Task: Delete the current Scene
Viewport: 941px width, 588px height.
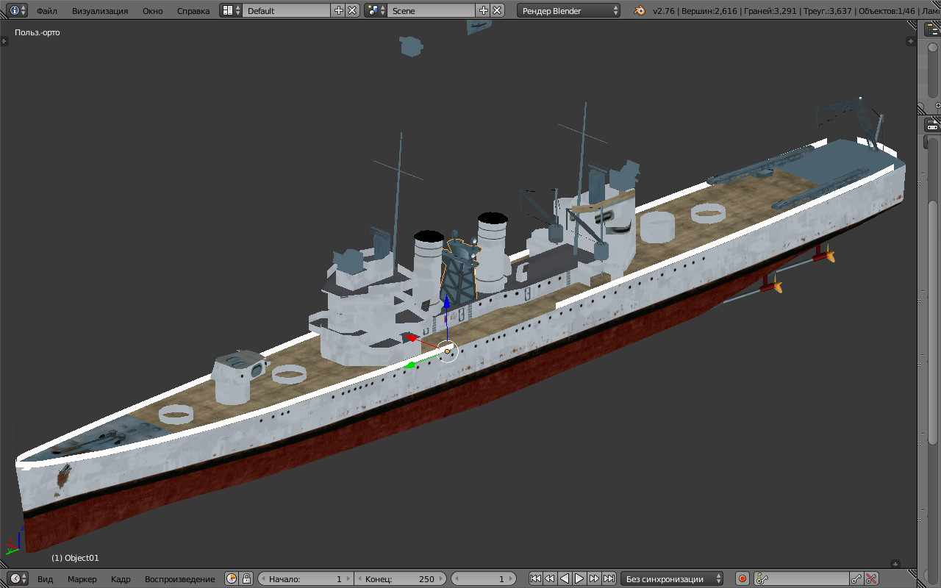Action: click(x=498, y=10)
